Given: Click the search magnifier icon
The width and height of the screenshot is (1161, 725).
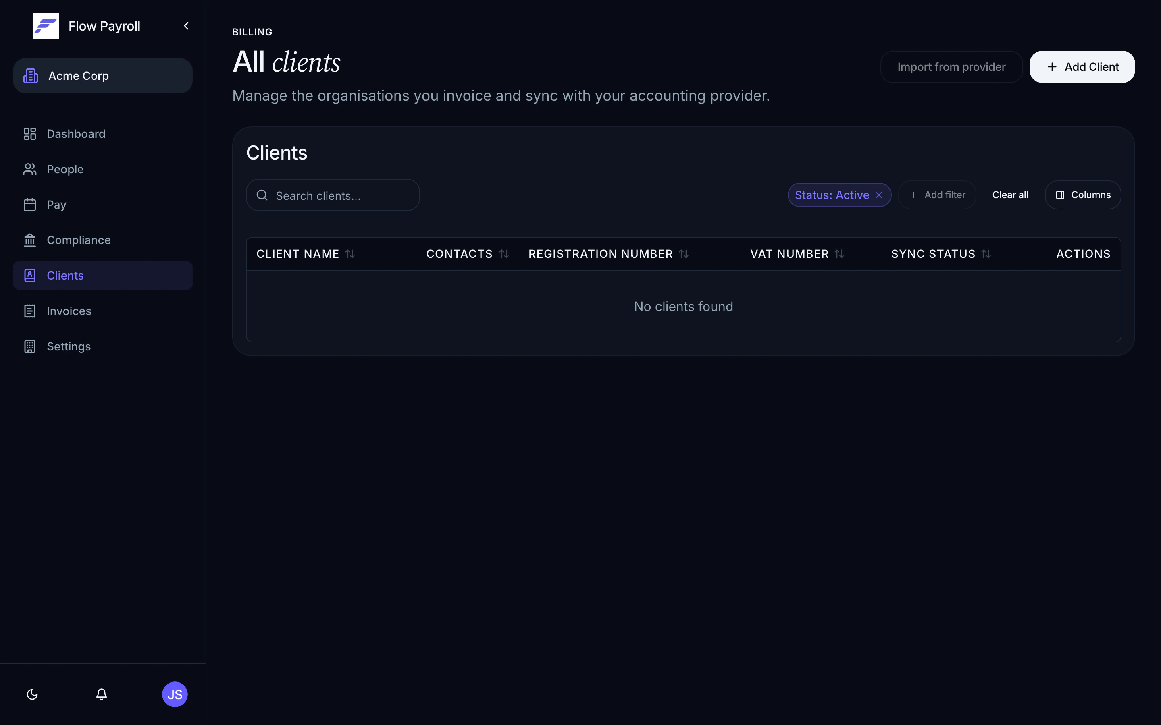Looking at the screenshot, I should (262, 195).
